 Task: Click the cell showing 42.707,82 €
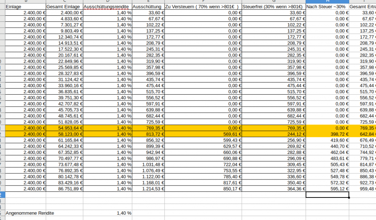(65, 104)
